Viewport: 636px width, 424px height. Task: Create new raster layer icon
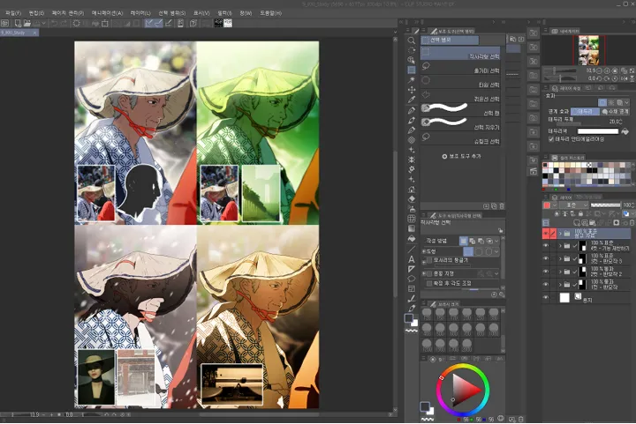[x=577, y=223]
